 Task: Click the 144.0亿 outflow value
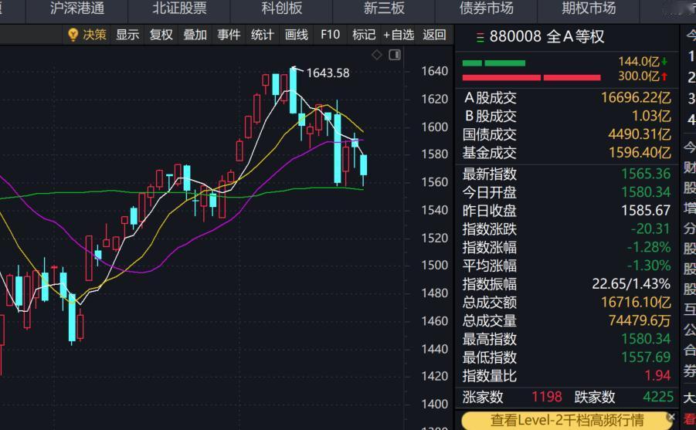pyautogui.click(x=639, y=61)
